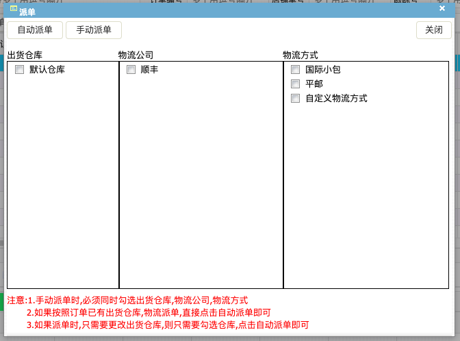Click the 出货仓库 column heading

[x=25, y=55]
